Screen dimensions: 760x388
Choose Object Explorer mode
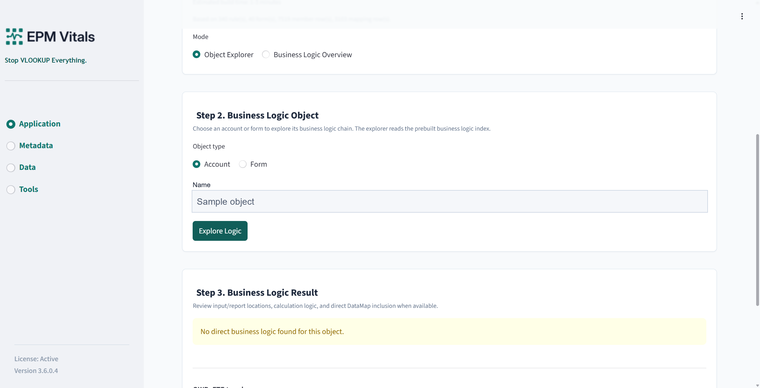(223, 55)
